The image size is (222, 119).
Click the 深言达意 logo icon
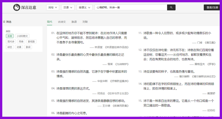[x=16, y=7]
